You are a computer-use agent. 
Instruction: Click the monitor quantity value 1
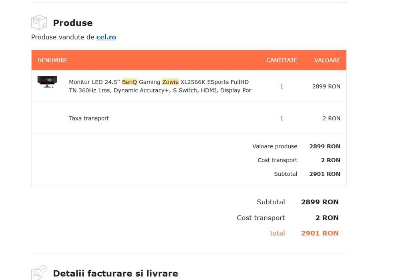[281, 87]
